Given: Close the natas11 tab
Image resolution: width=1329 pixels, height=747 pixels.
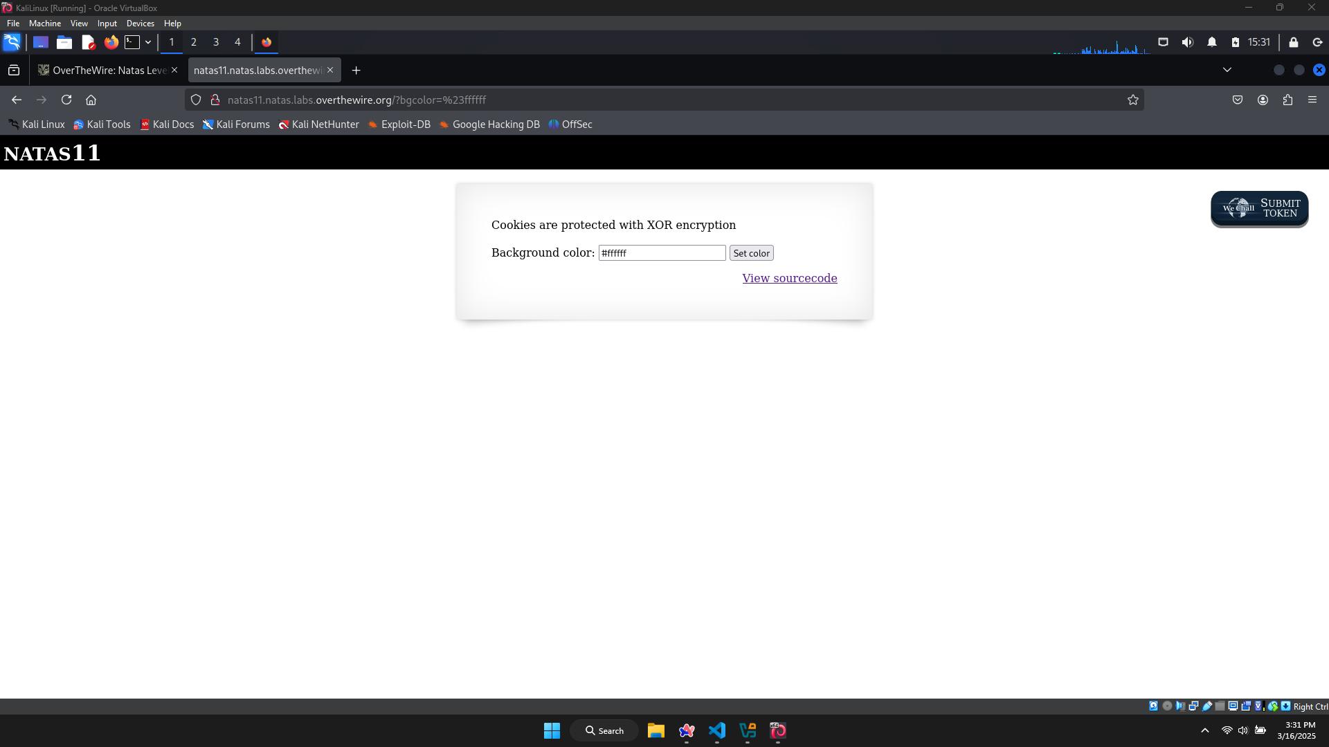Looking at the screenshot, I should [x=330, y=70].
